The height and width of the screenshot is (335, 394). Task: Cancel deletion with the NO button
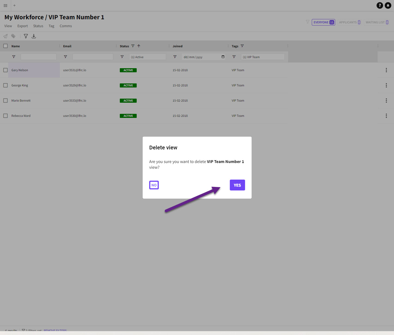[x=154, y=185]
